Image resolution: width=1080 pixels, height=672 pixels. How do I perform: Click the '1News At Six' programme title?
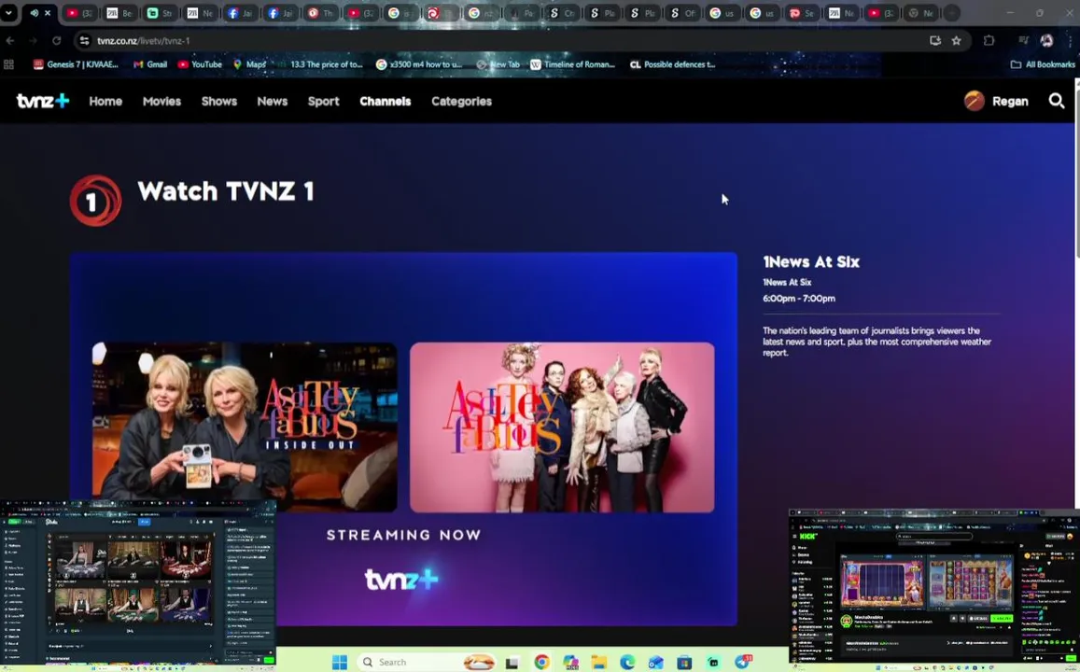click(810, 261)
